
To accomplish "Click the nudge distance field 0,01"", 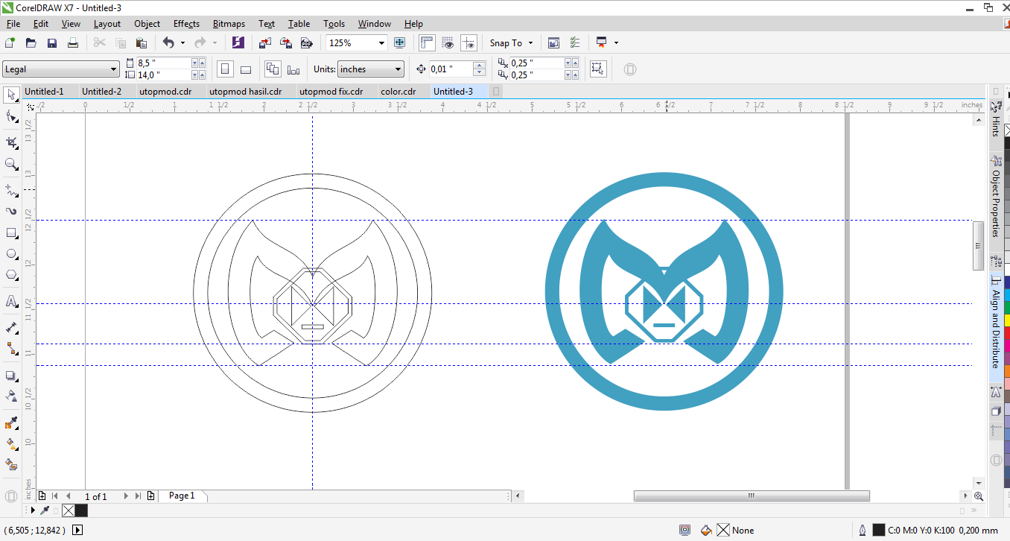I will [451, 69].
